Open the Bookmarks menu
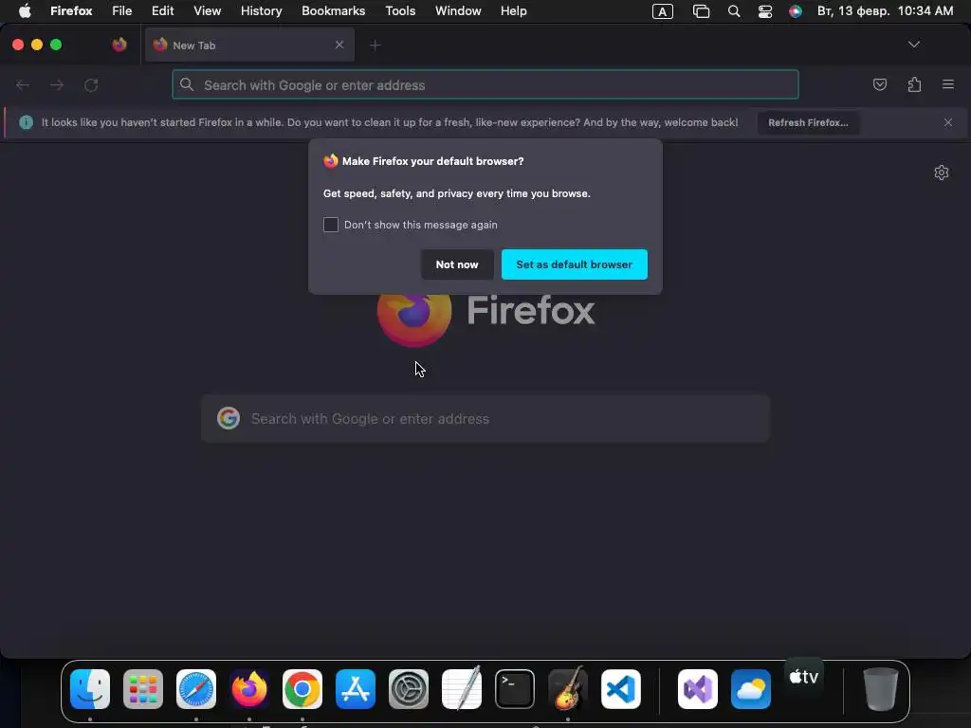This screenshot has width=971, height=728. click(x=333, y=11)
